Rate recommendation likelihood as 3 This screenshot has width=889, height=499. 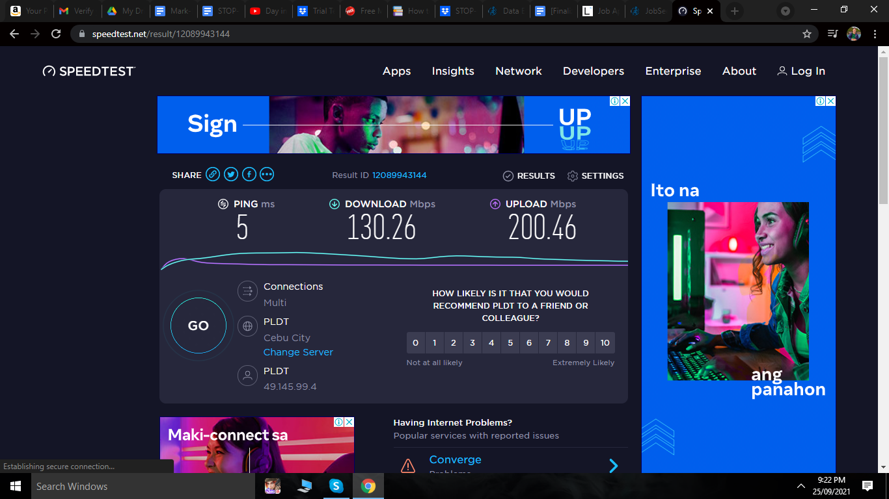472,343
